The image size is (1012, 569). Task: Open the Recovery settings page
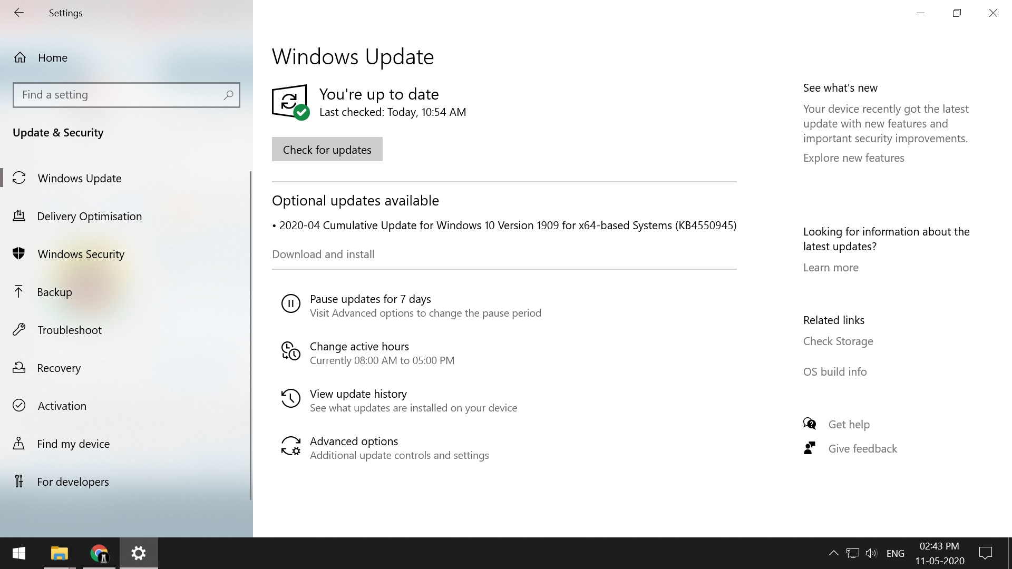click(59, 368)
